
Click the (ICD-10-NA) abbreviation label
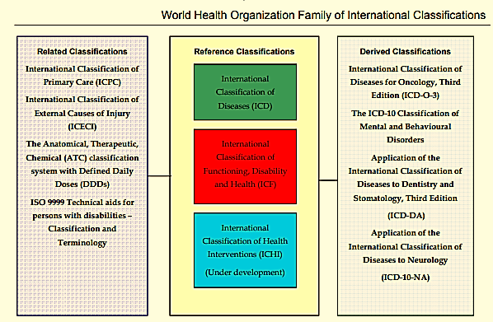[x=406, y=278]
